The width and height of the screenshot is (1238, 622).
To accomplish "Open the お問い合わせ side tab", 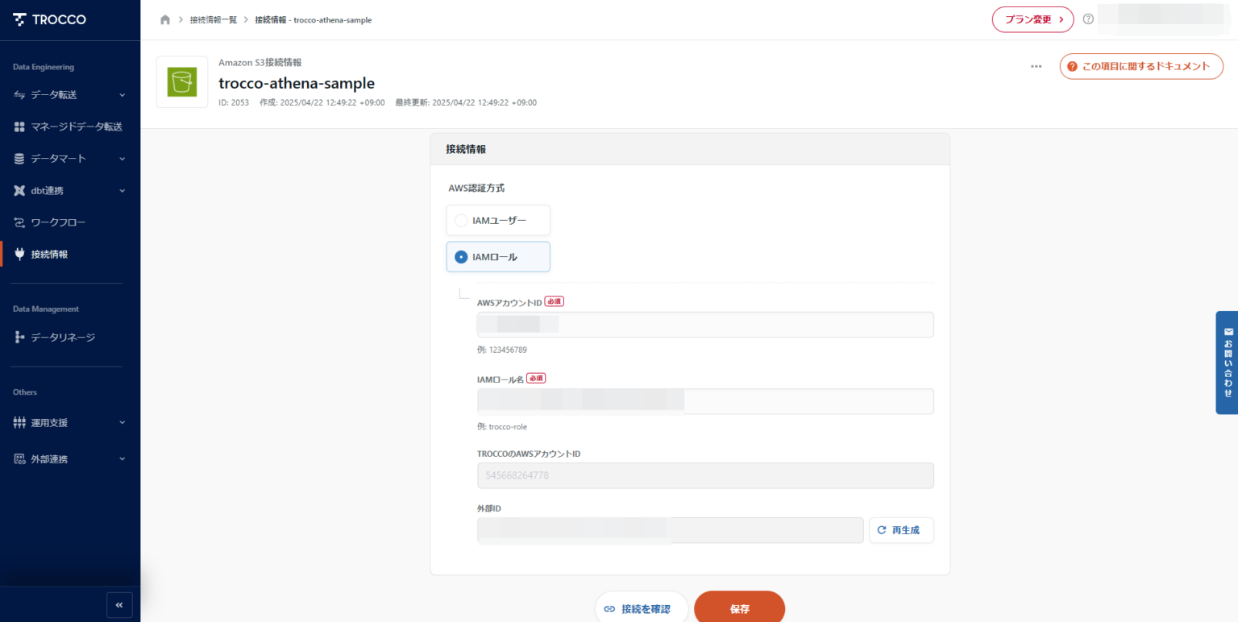I will [x=1227, y=363].
